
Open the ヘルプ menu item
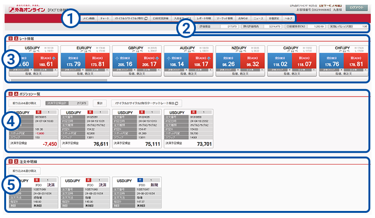[288, 18]
